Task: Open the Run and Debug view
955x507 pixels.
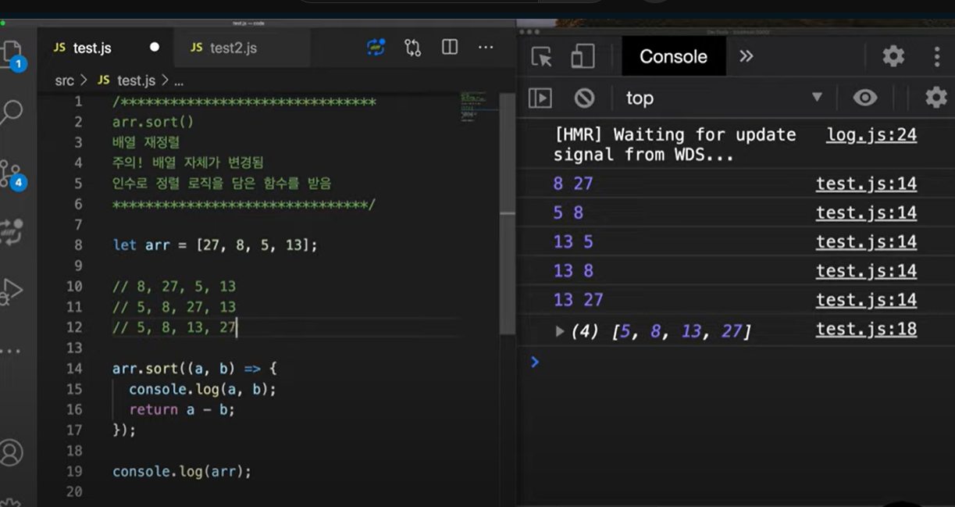Action: pyautogui.click(x=11, y=291)
